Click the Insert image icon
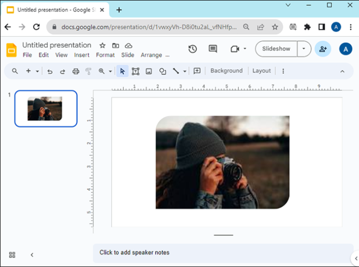Viewport: 359px width, 267px height. coord(149,71)
